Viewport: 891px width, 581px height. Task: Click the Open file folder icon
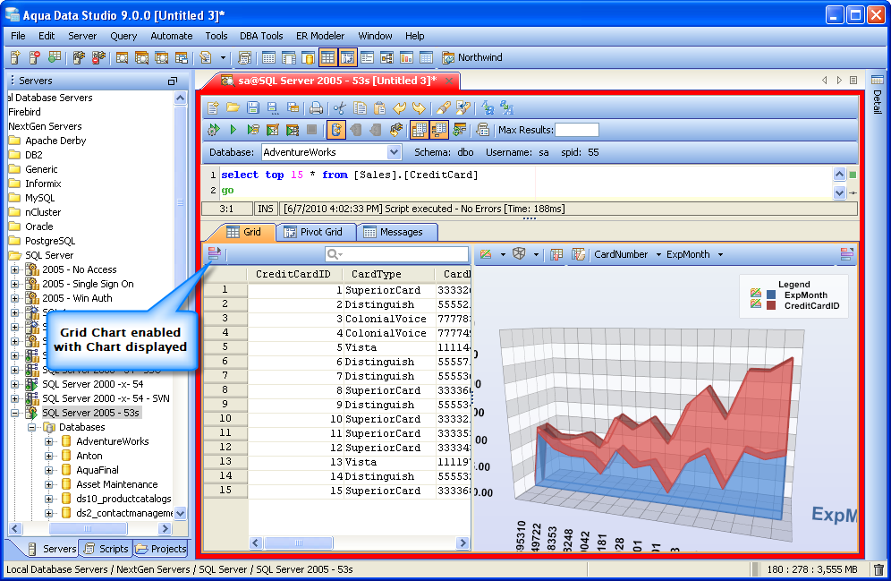click(x=233, y=107)
